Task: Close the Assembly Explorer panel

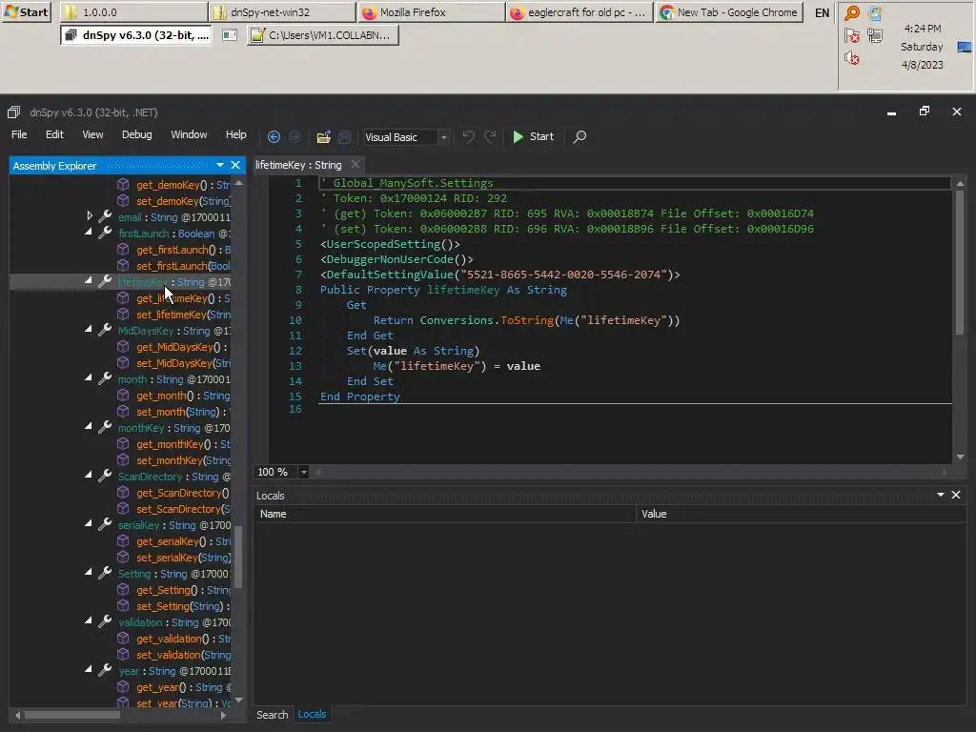Action: tap(235, 165)
